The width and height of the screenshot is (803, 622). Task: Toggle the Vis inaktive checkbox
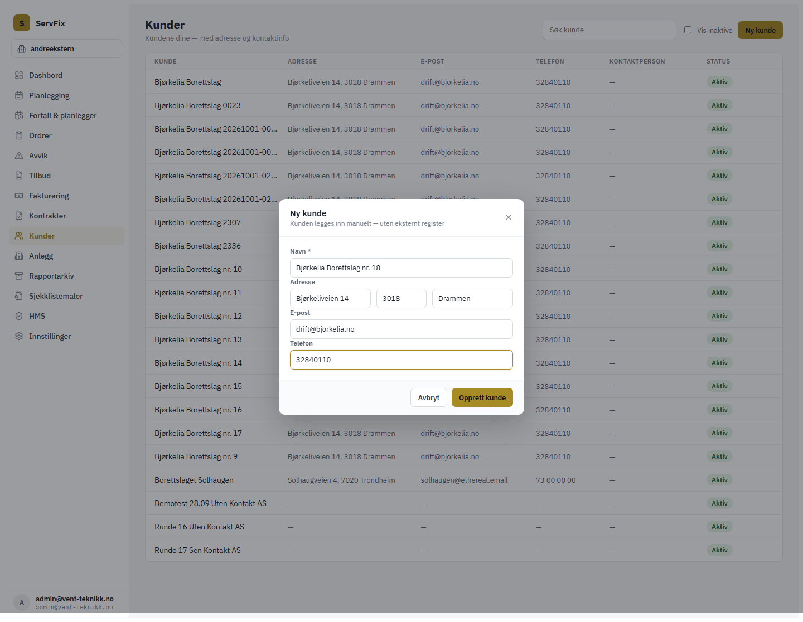pyautogui.click(x=688, y=30)
